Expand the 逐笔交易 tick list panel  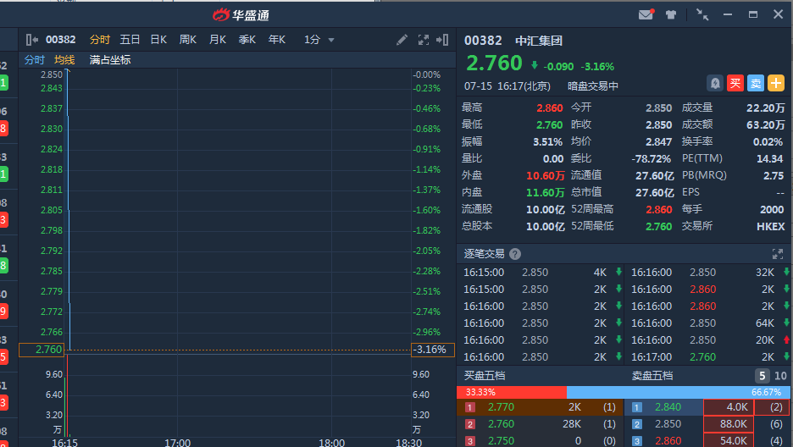777,254
